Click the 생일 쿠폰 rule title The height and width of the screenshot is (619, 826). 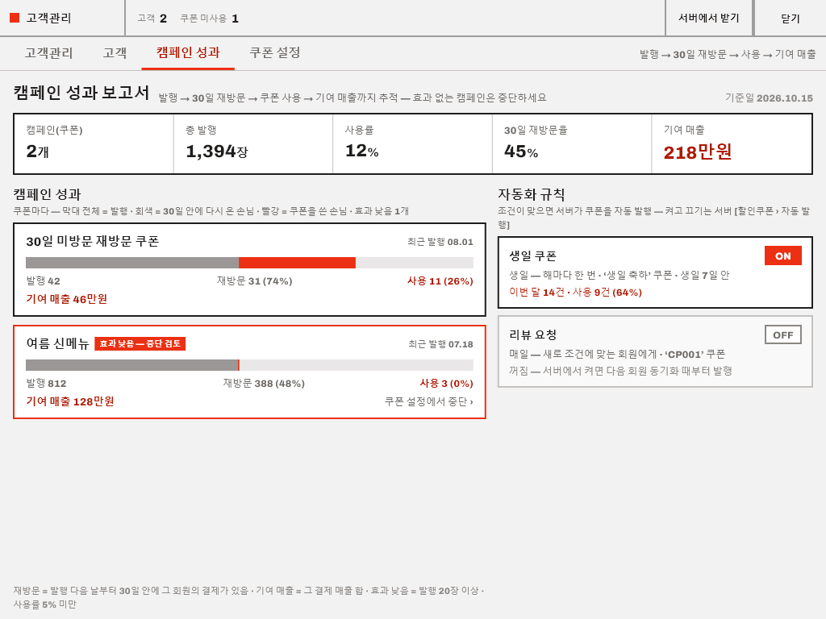pyautogui.click(x=532, y=256)
